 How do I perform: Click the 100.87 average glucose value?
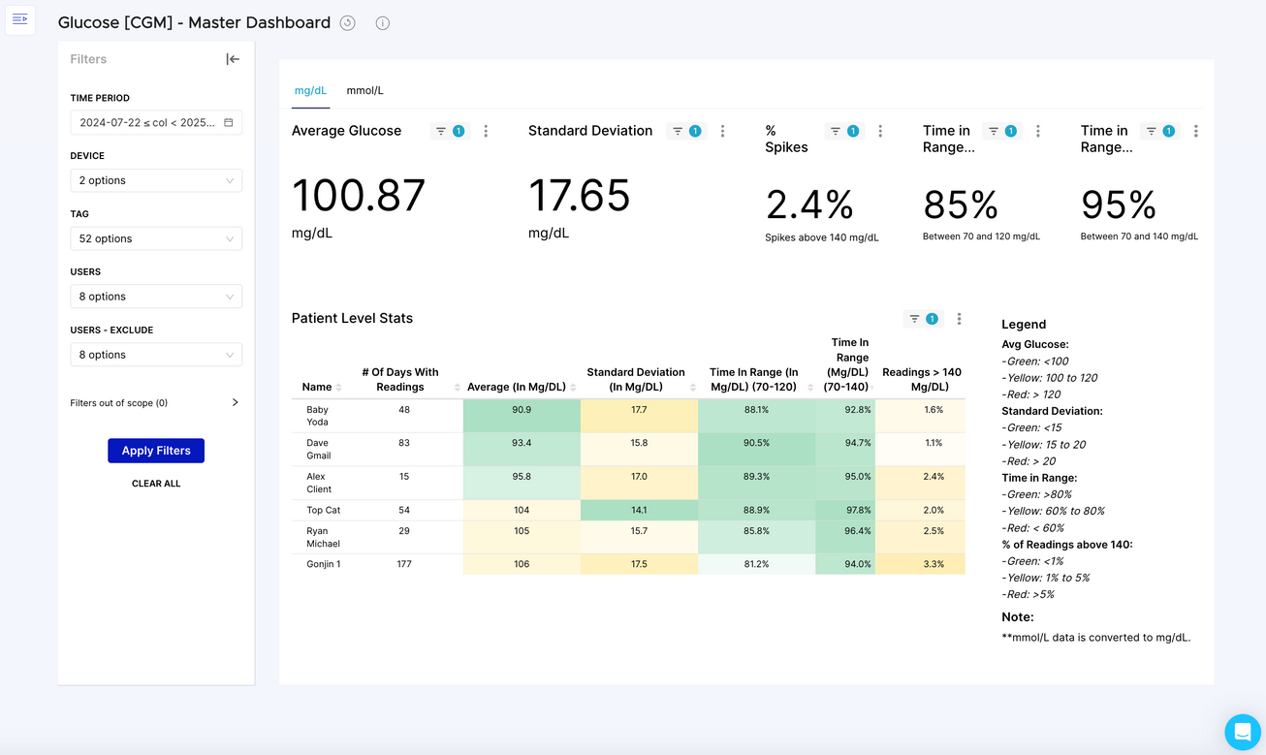coord(359,196)
